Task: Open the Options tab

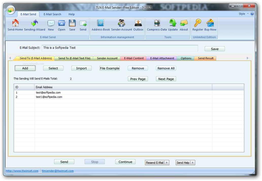Action: (186, 58)
